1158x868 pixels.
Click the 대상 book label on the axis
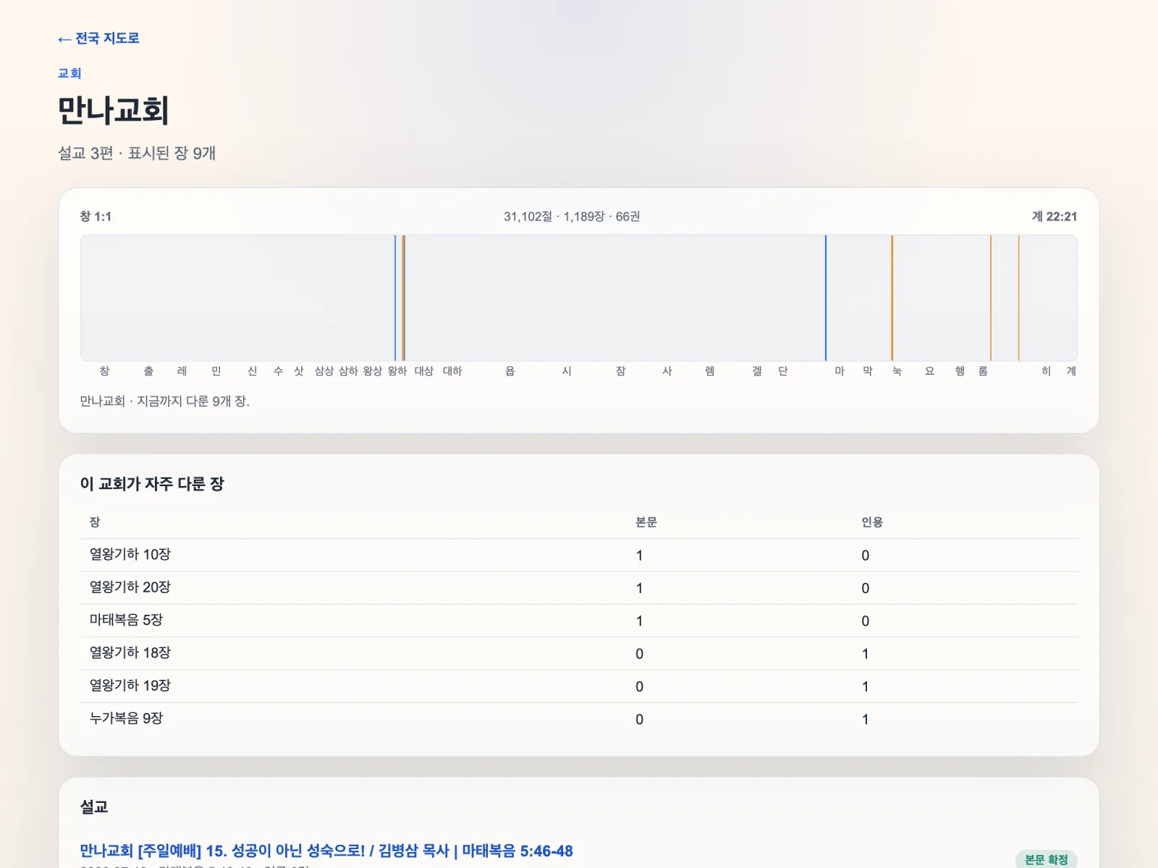[x=424, y=371]
